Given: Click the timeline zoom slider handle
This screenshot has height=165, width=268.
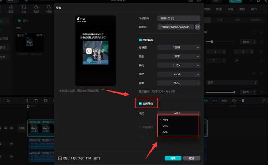Looking at the screenshot, I should (243, 101).
